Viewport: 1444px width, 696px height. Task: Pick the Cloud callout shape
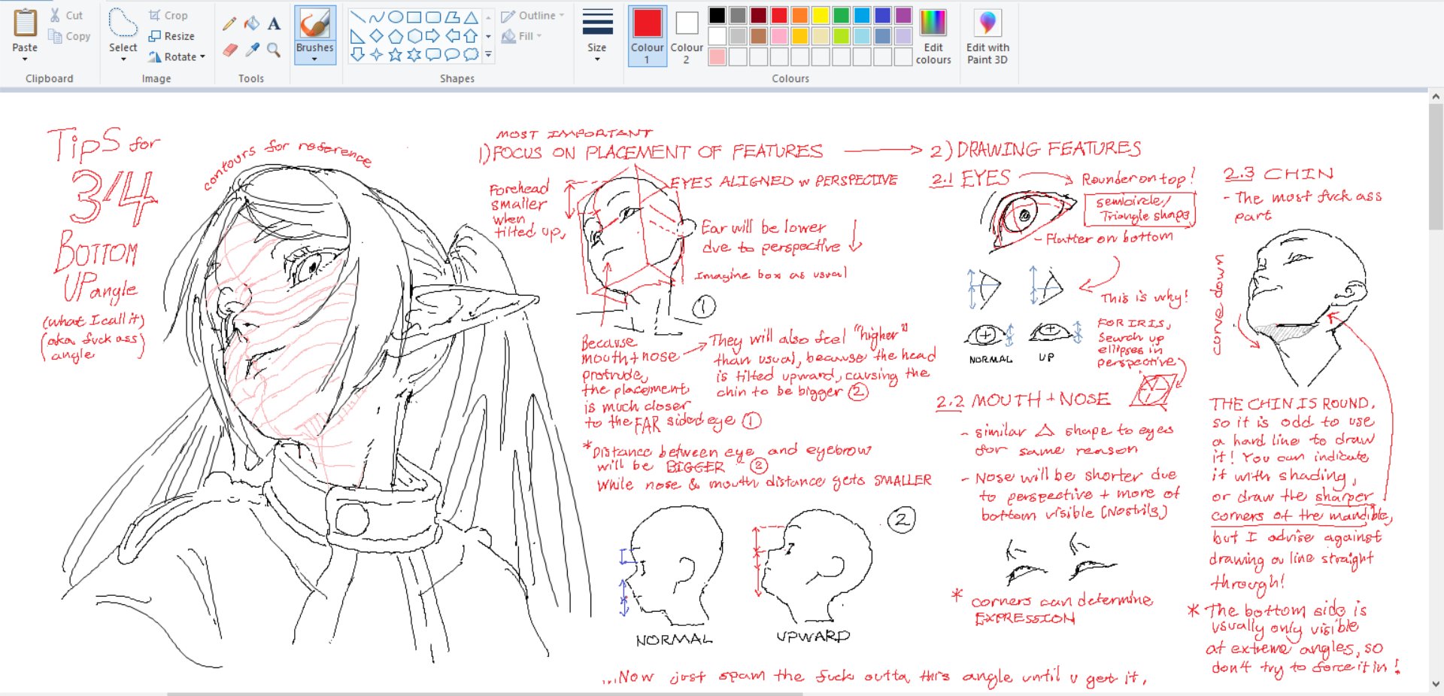(x=471, y=54)
